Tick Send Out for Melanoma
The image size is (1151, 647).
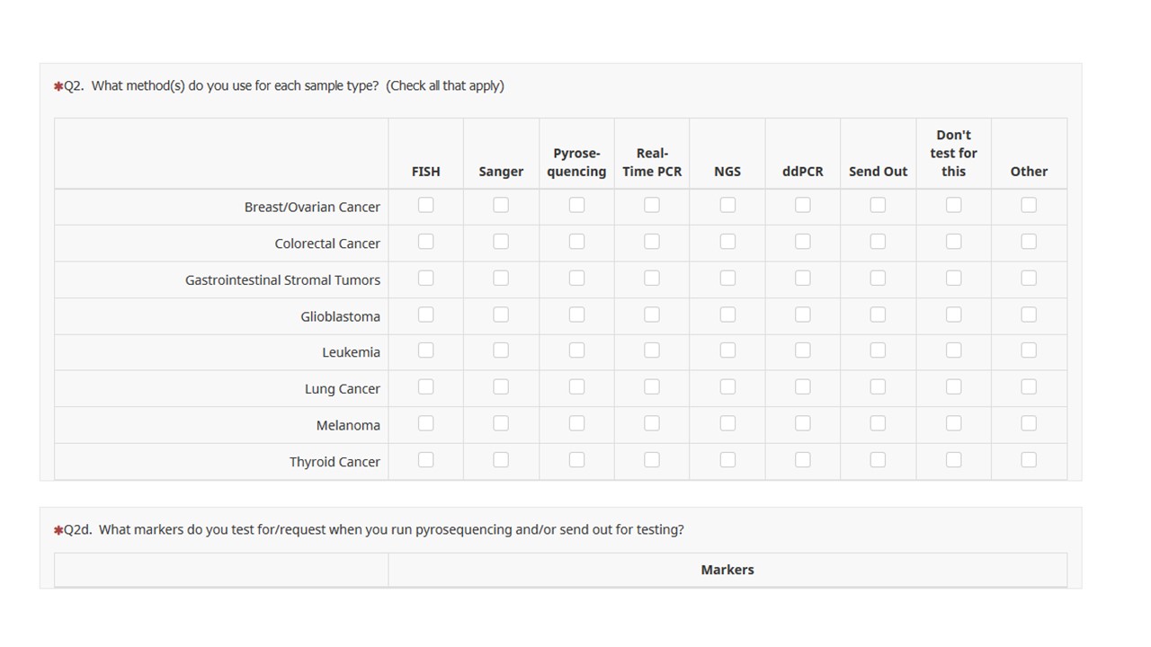pyautogui.click(x=878, y=423)
